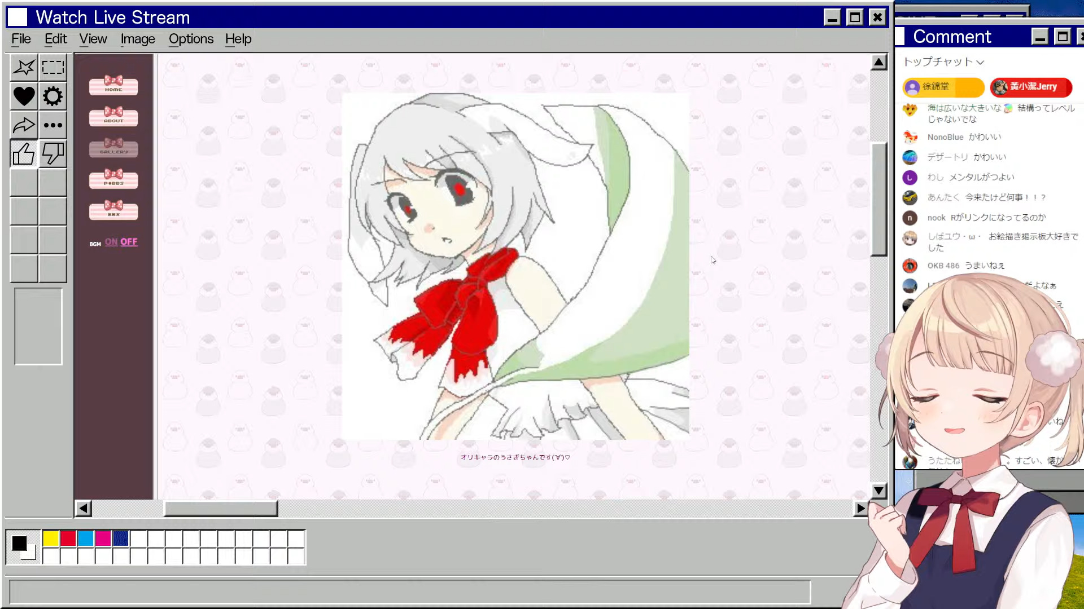Click the vertical scrollbar down arrow
The height and width of the screenshot is (609, 1084).
tap(878, 491)
